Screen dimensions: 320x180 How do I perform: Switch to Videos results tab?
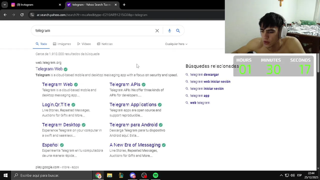84,44
